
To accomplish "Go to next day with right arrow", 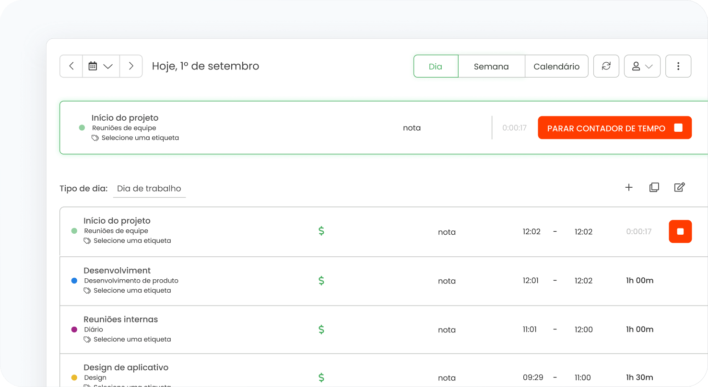I will click(131, 66).
